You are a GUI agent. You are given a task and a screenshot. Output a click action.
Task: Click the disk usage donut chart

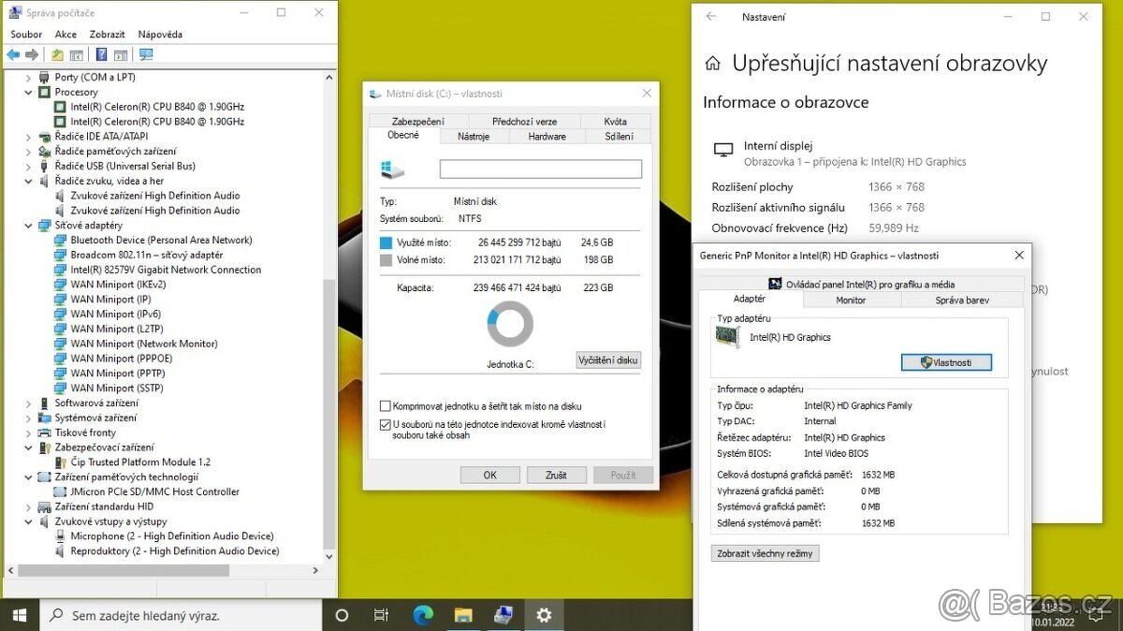[509, 324]
